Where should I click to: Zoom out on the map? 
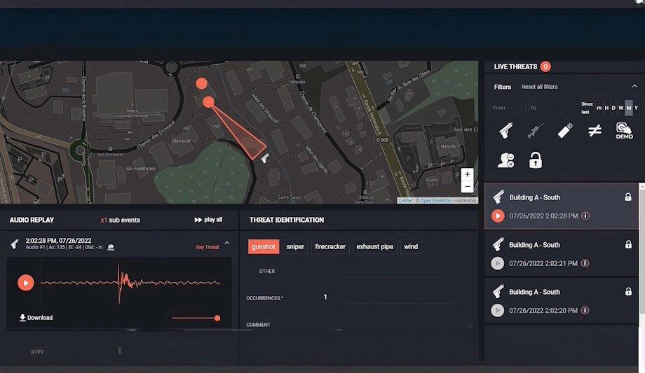click(468, 186)
